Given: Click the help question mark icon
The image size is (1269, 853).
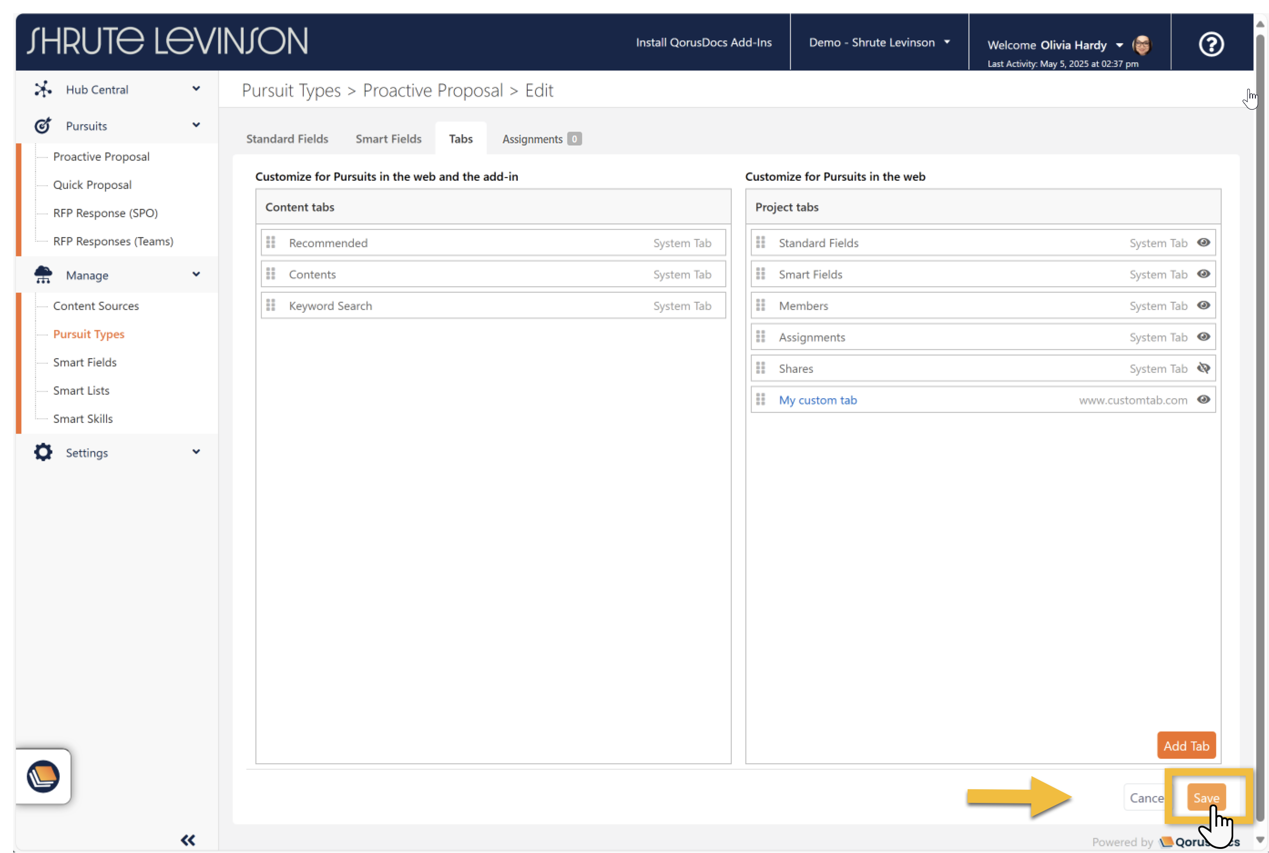Looking at the screenshot, I should (1211, 44).
